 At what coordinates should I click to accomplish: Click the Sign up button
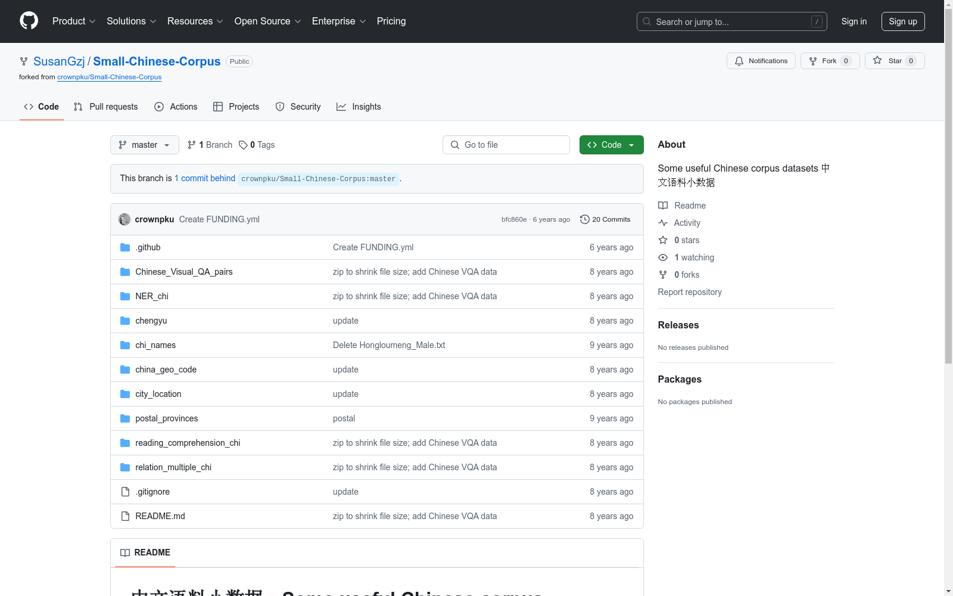903,21
